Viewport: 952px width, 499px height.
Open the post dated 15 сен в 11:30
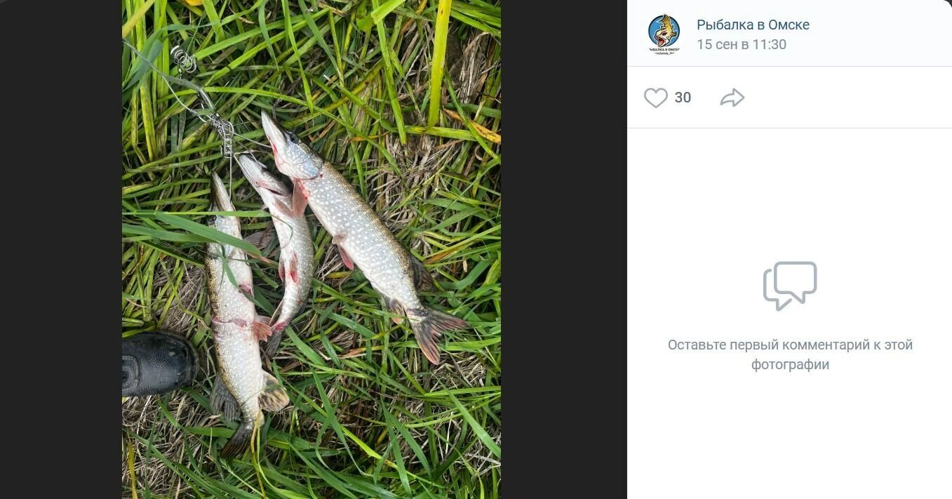(x=741, y=45)
